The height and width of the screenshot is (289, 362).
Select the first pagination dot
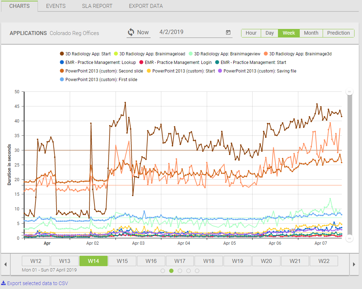(x=163, y=271)
